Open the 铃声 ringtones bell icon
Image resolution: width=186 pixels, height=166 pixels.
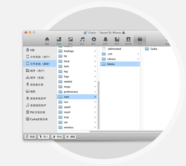(105, 41)
